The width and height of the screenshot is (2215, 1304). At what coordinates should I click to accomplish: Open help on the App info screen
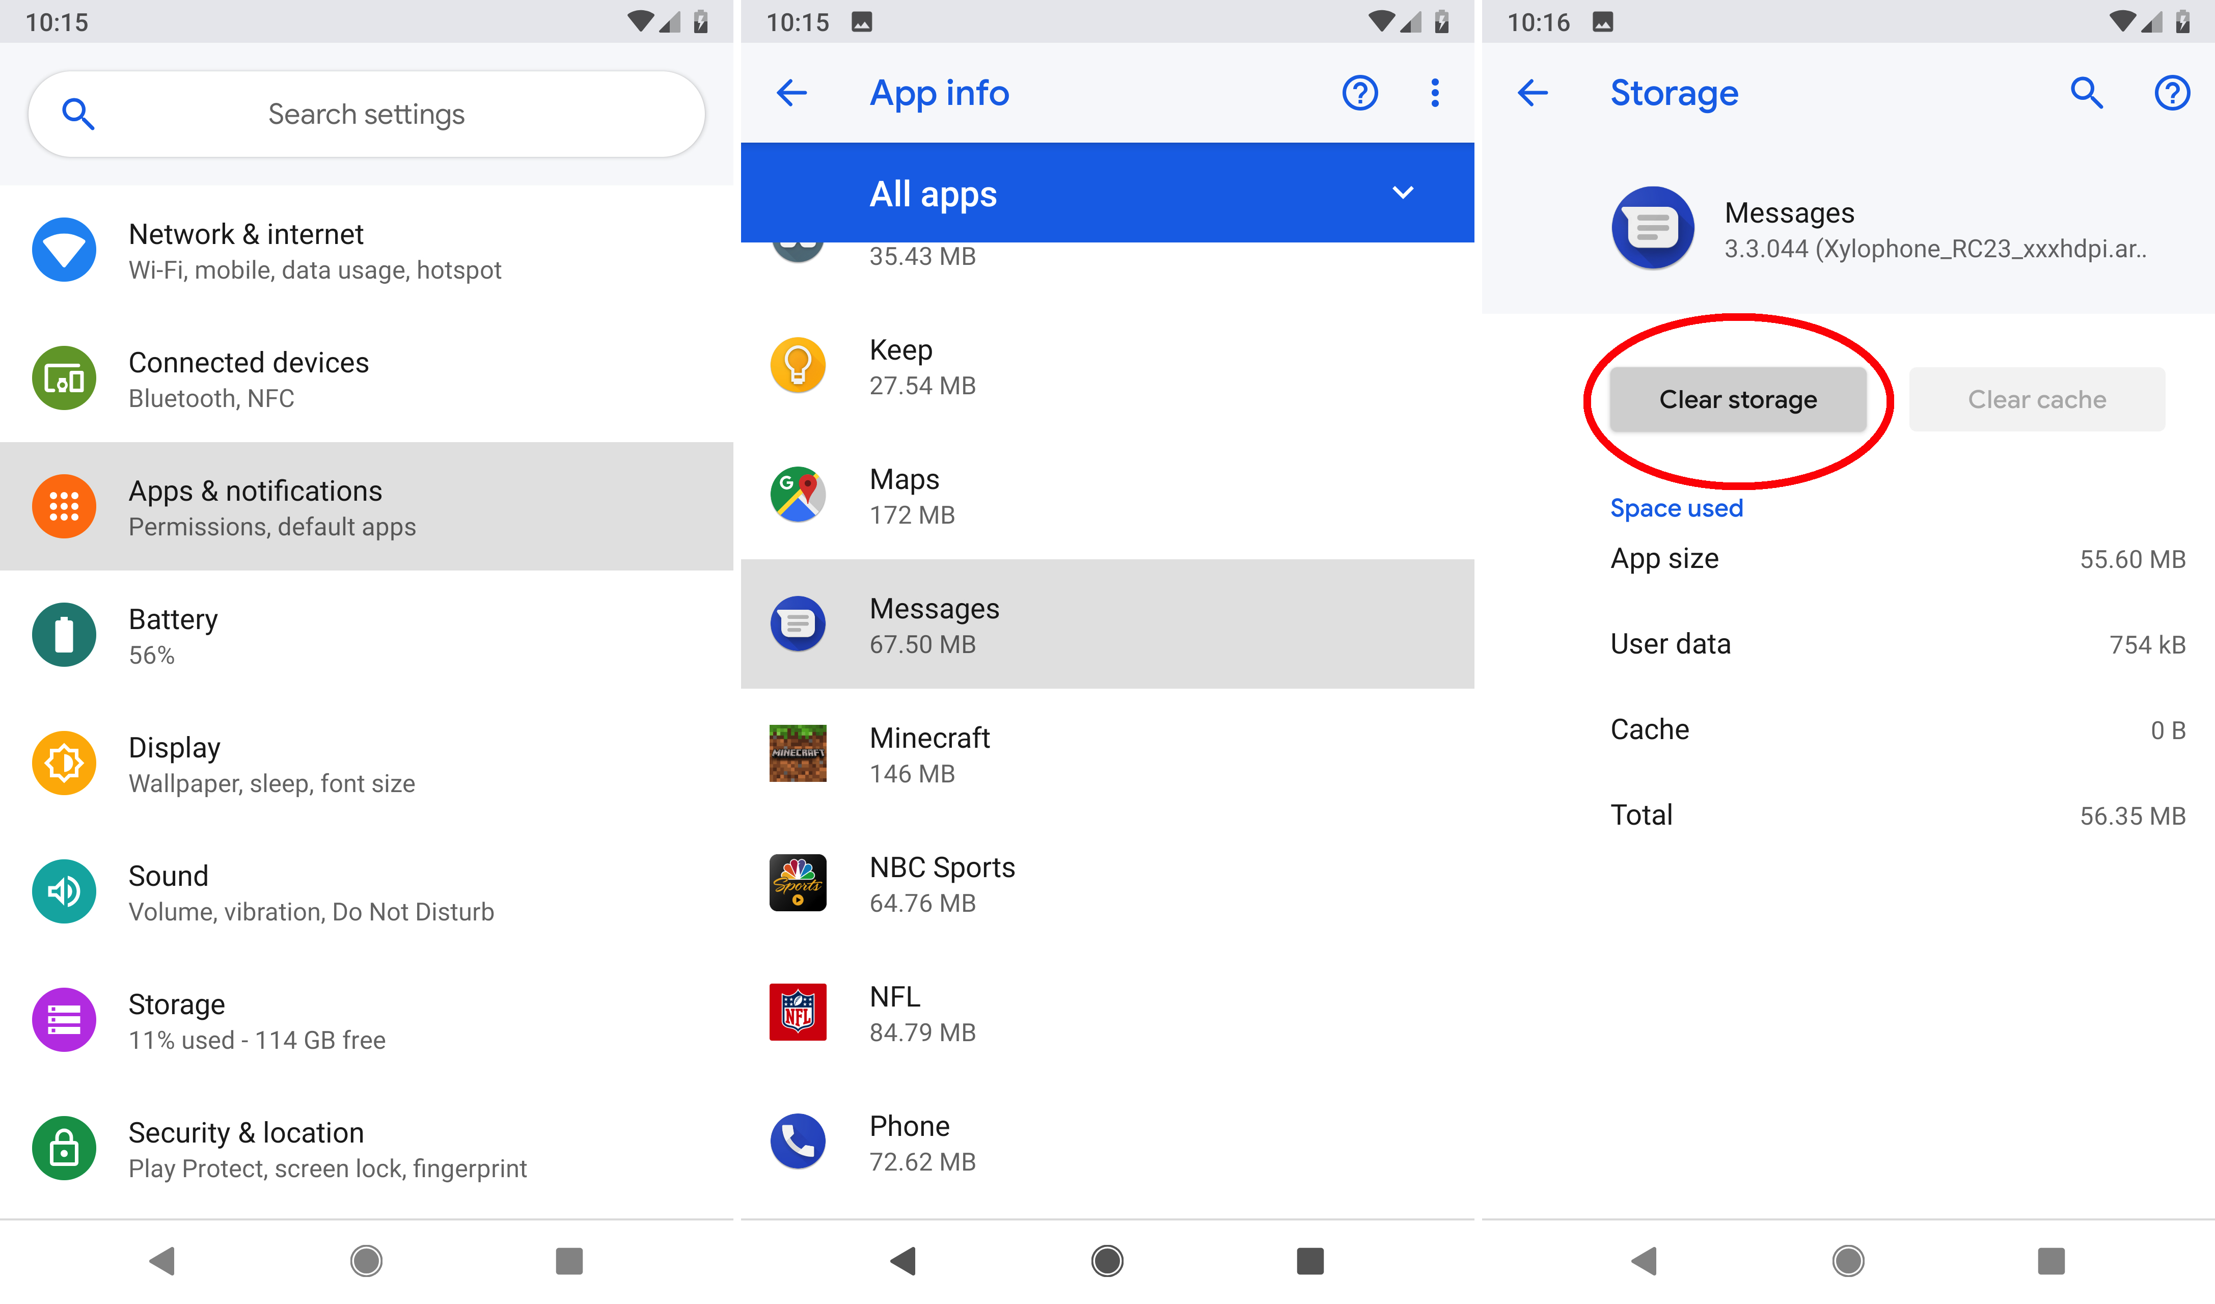(1360, 93)
